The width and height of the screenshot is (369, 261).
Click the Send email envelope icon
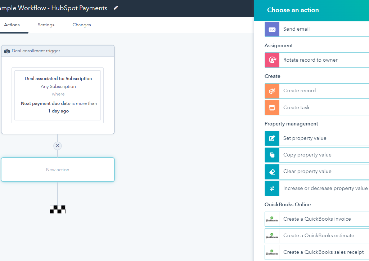pyautogui.click(x=272, y=29)
